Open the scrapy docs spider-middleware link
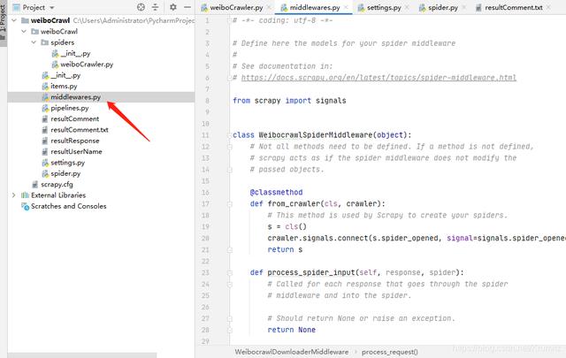This screenshot has width=566, height=358. pyautogui.click(x=374, y=78)
